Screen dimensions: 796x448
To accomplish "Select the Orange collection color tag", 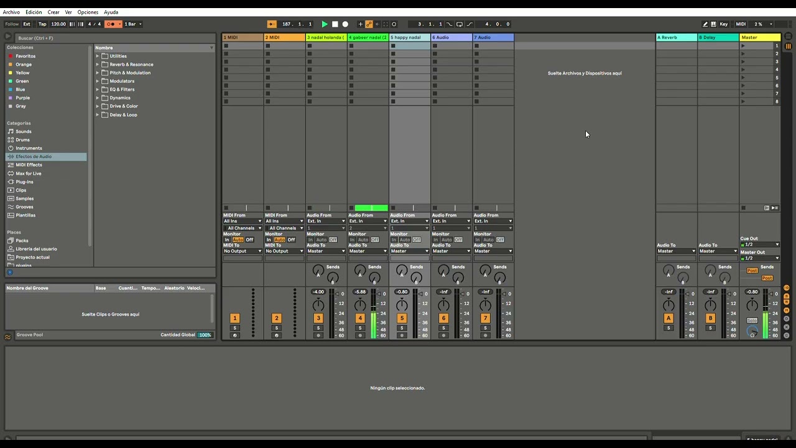I will click(24, 65).
